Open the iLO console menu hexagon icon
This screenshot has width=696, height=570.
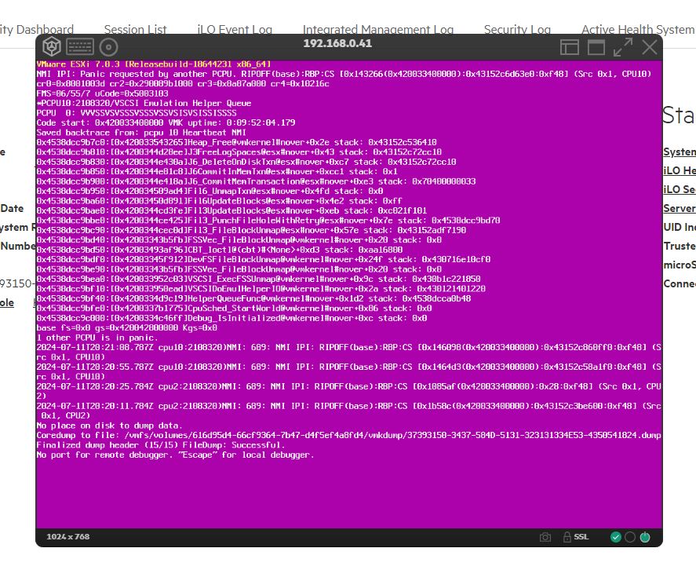pos(52,46)
